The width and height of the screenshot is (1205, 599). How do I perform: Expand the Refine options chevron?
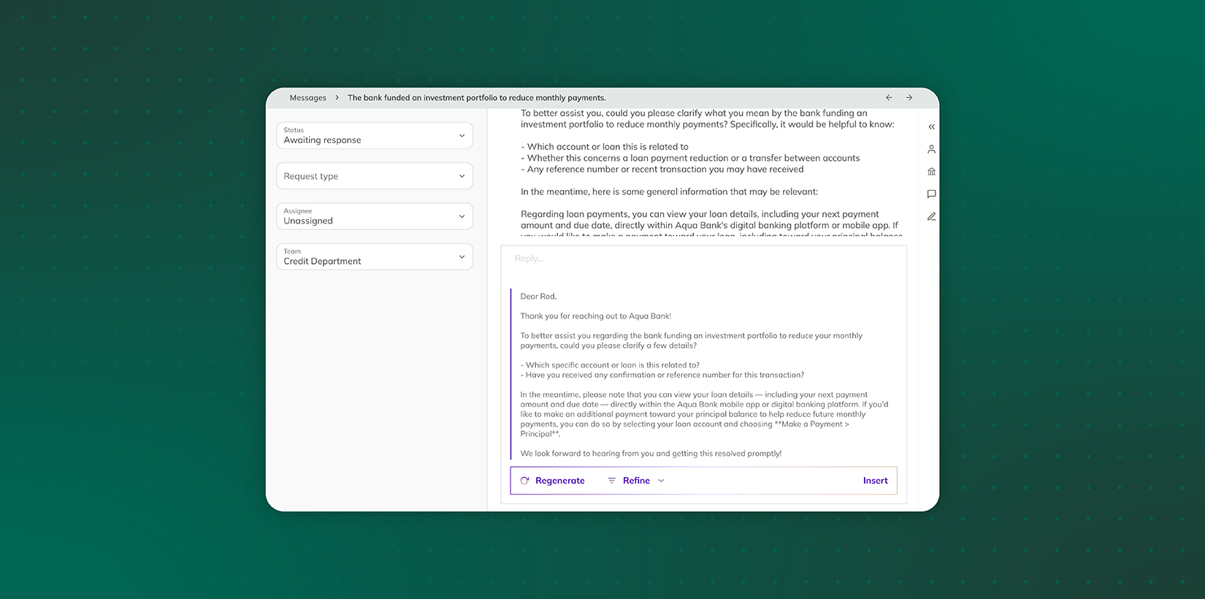(x=661, y=481)
